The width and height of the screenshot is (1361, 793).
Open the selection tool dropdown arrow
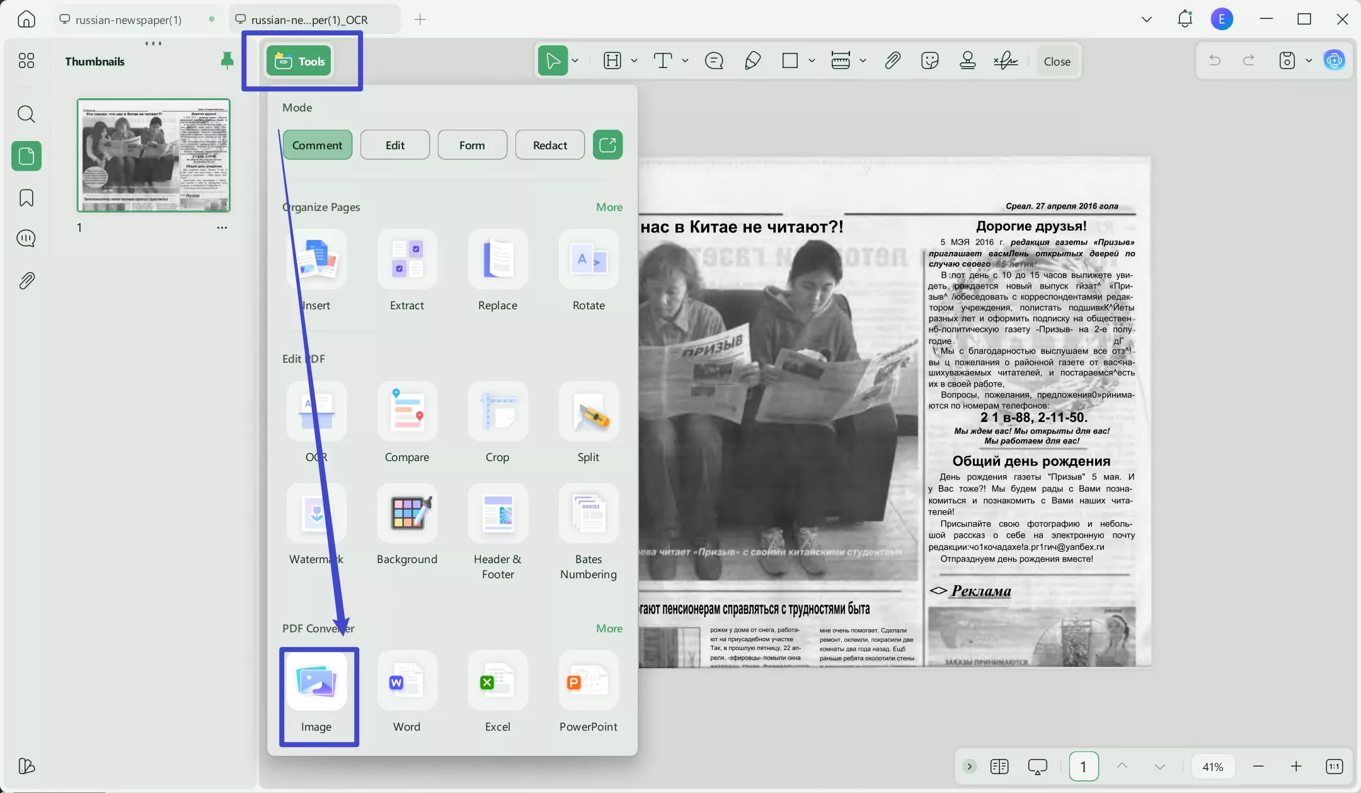(x=574, y=60)
